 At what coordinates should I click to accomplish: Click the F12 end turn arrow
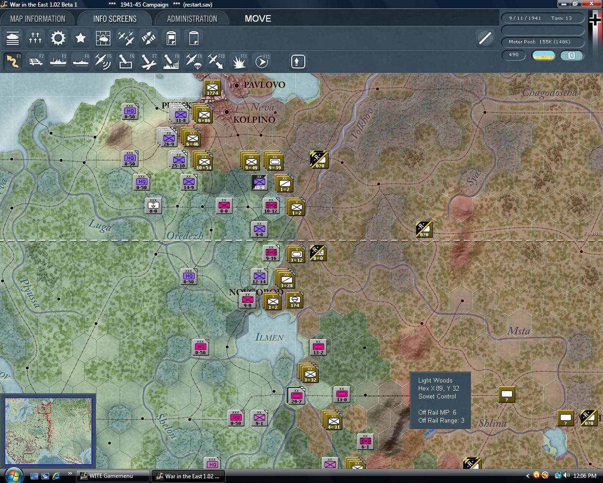[x=261, y=61]
